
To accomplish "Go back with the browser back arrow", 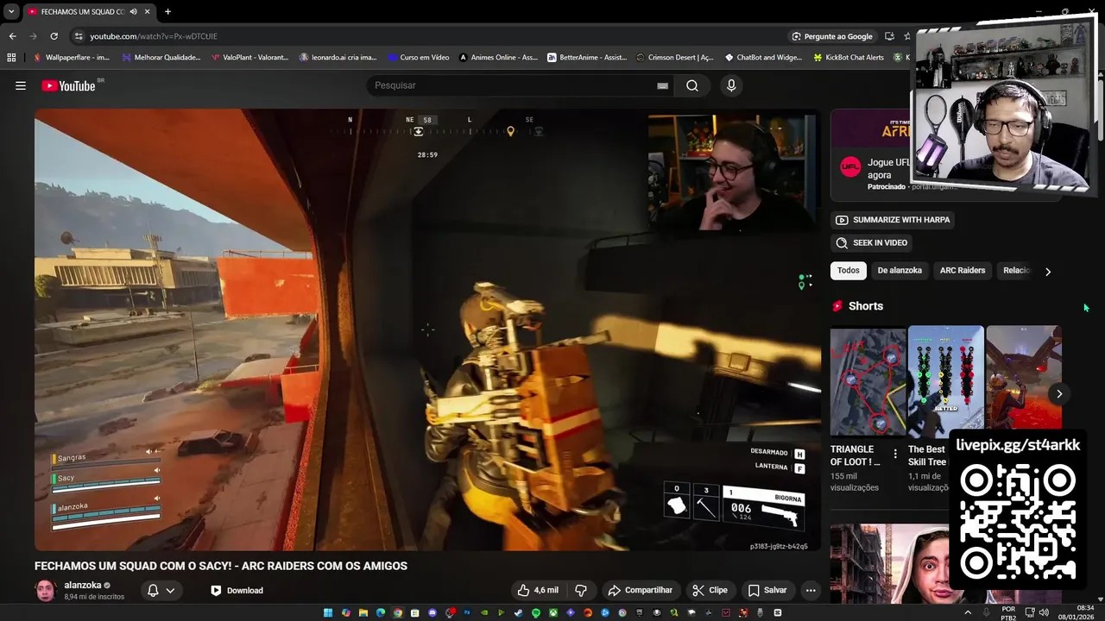I will (x=12, y=36).
